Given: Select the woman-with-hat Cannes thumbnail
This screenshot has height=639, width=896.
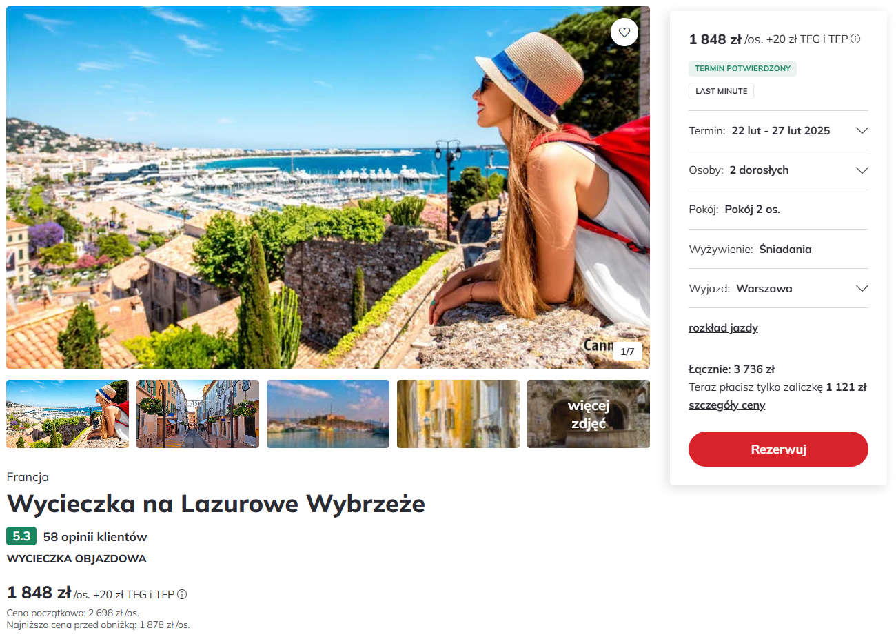Looking at the screenshot, I should pyautogui.click(x=68, y=414).
